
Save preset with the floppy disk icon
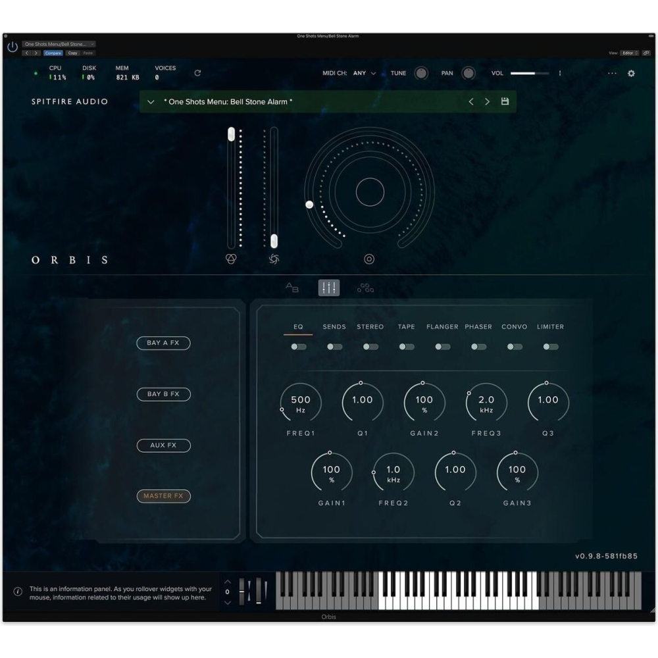coord(505,102)
